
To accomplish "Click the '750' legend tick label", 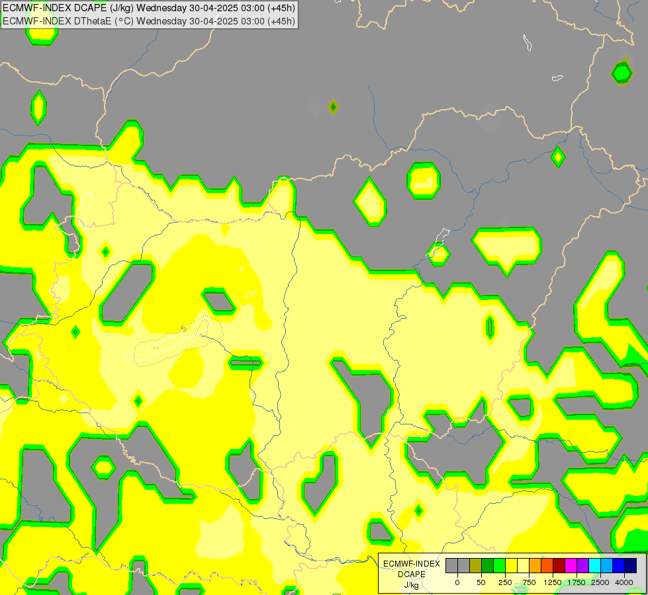I will pos(529,582).
